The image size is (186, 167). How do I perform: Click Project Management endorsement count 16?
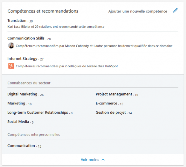click(136, 95)
